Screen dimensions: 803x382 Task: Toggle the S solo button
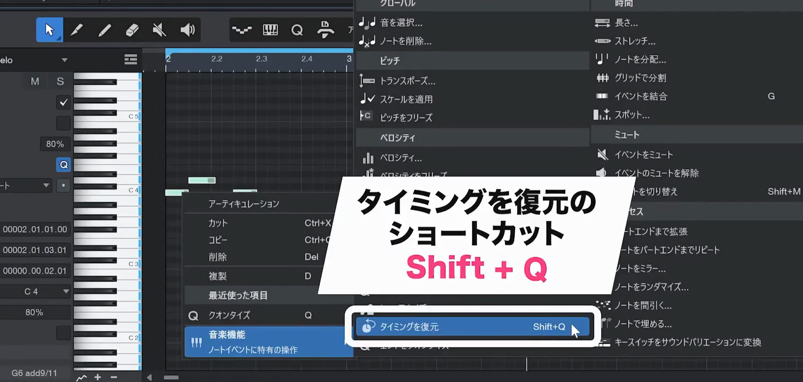tap(60, 81)
